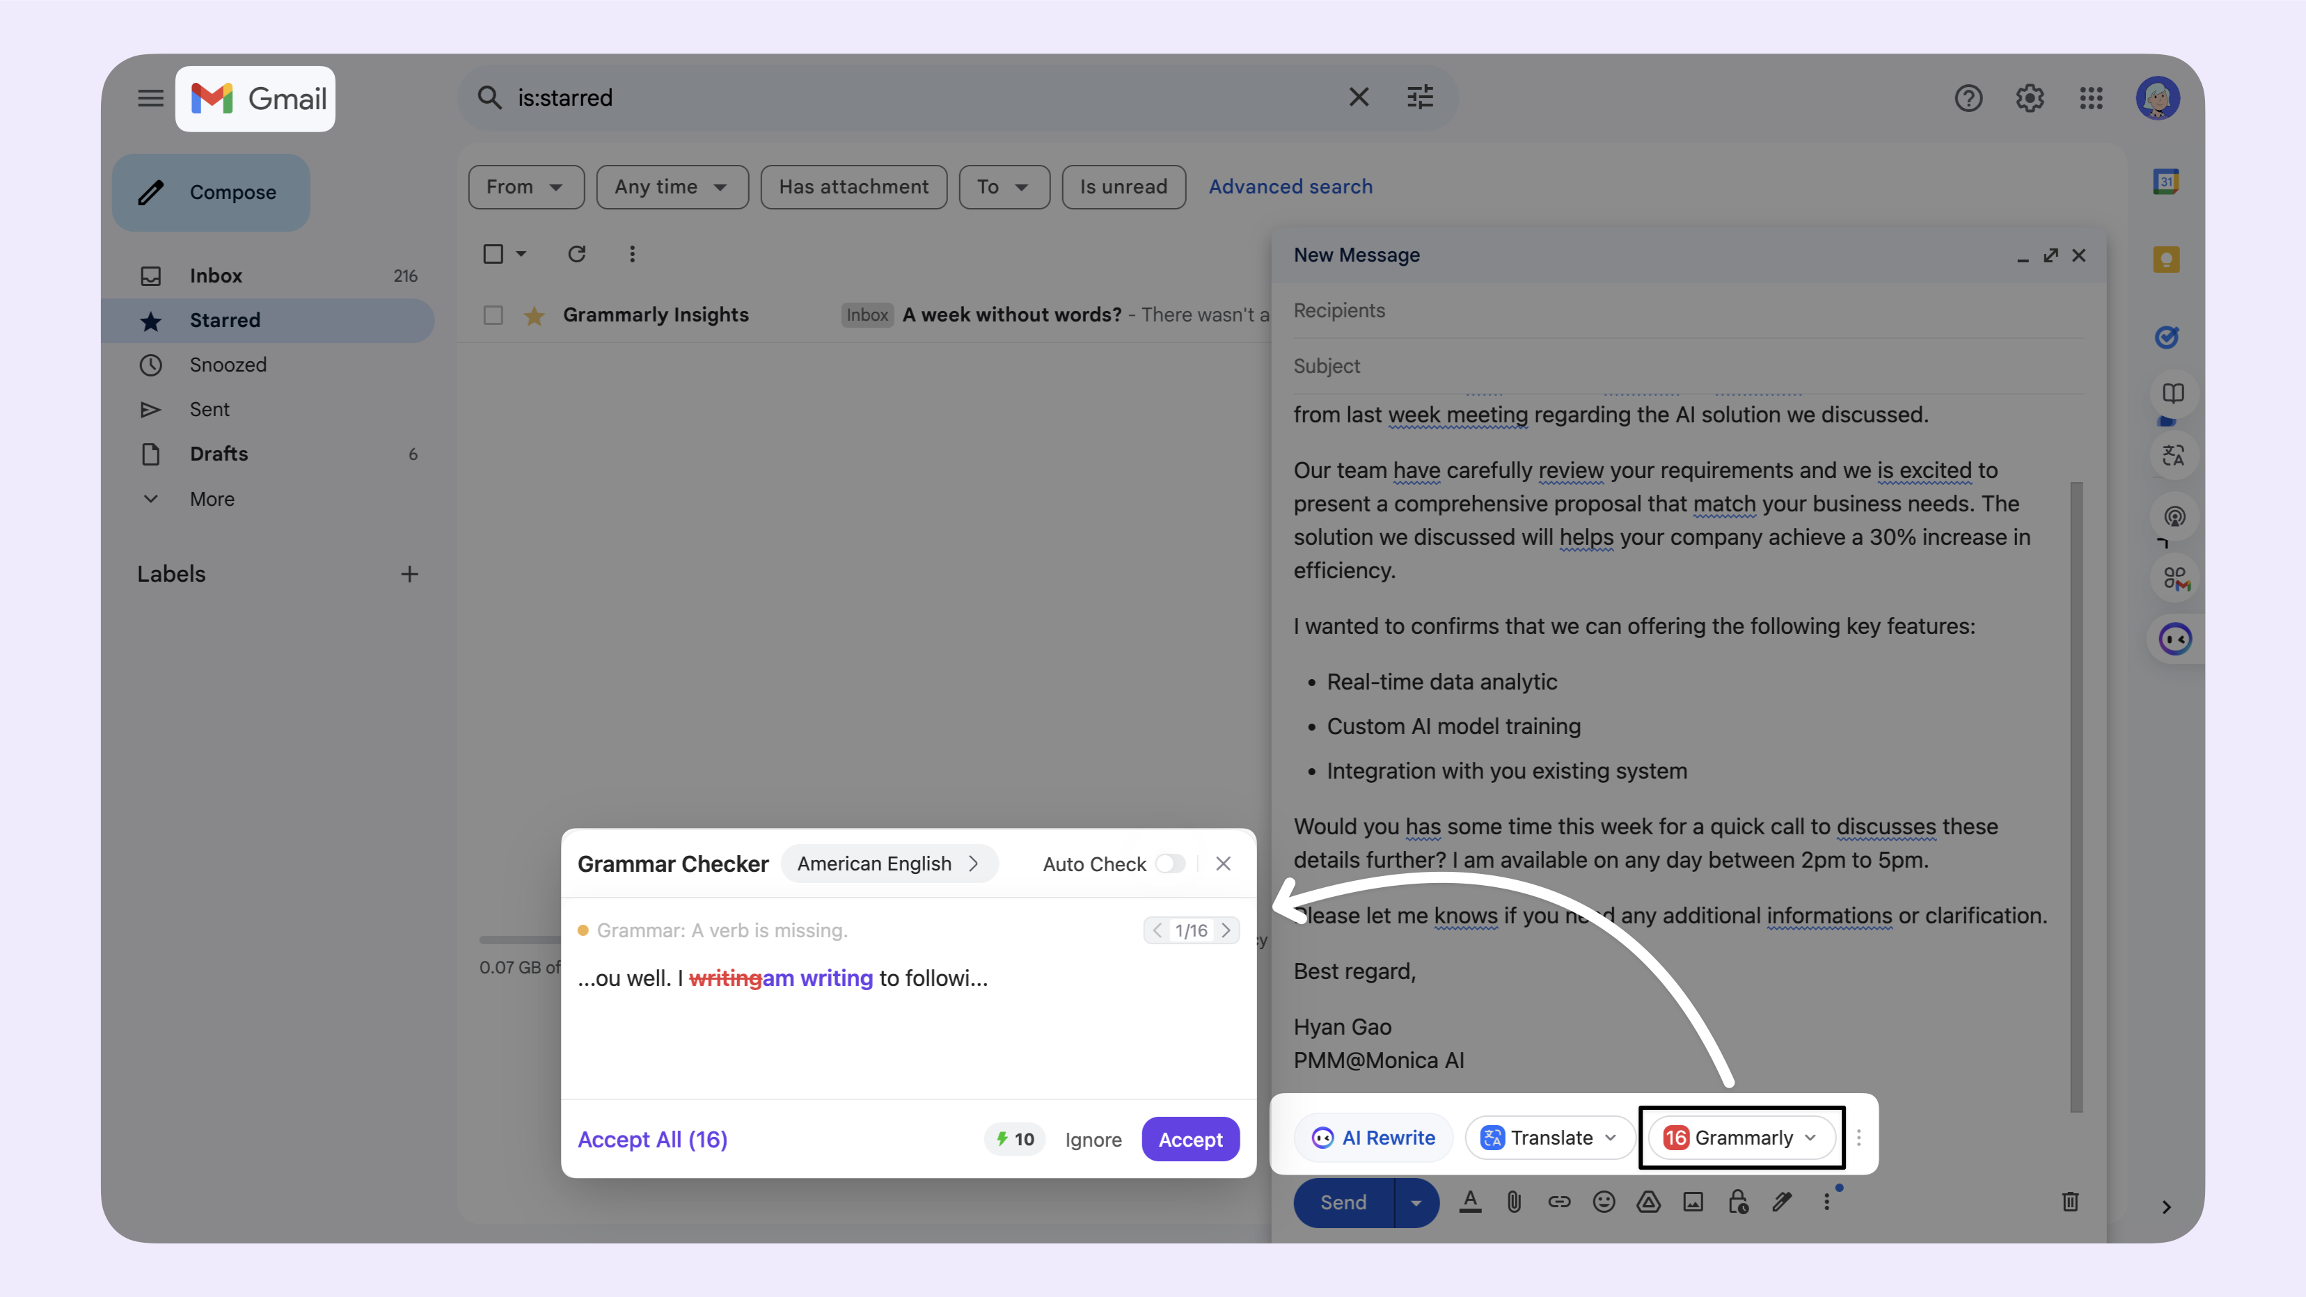Image resolution: width=2306 pixels, height=1297 pixels.
Task: Click the Ignore button
Action: tap(1093, 1140)
